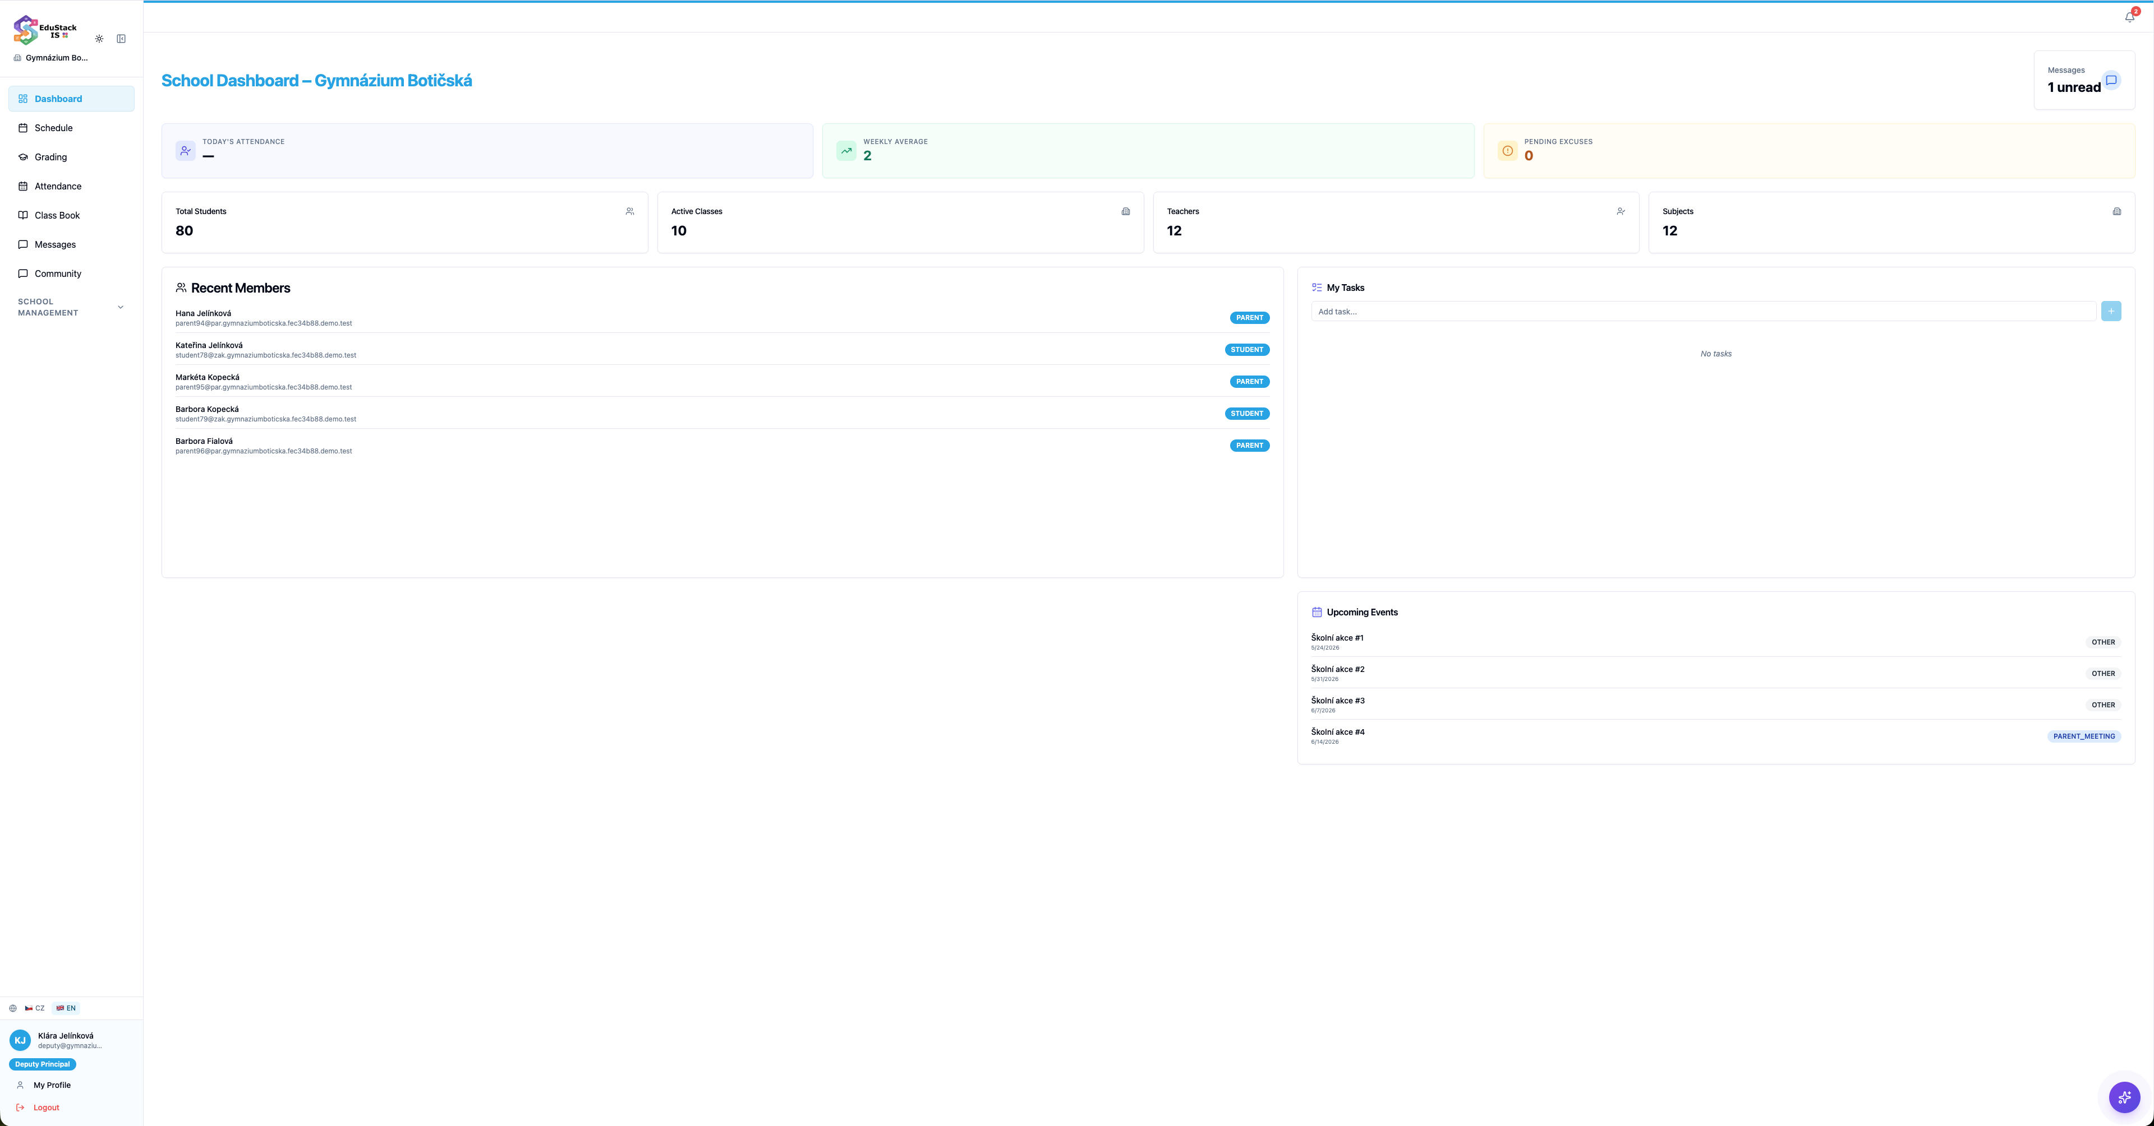The height and width of the screenshot is (1126, 2154).
Task: Click Logout
Action: (71, 1108)
